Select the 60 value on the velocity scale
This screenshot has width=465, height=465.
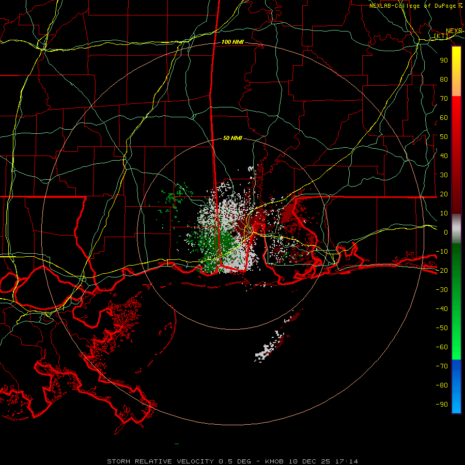tap(444, 117)
